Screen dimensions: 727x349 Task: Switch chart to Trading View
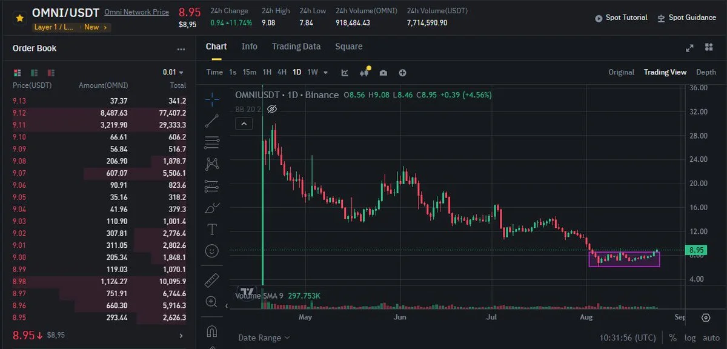(x=665, y=72)
